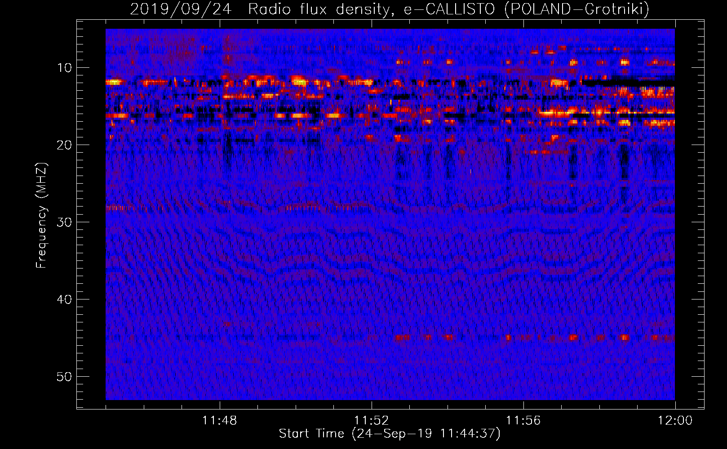
Task: Click the 12:00 time tick label
Action: 675,421
